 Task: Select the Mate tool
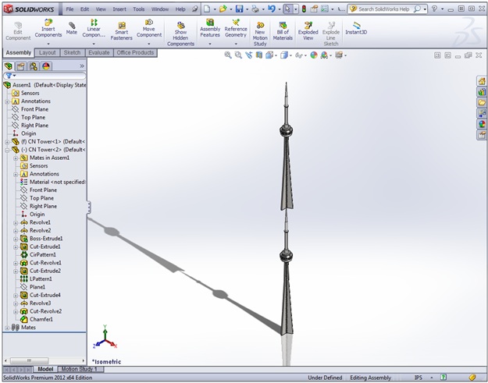coord(72,28)
